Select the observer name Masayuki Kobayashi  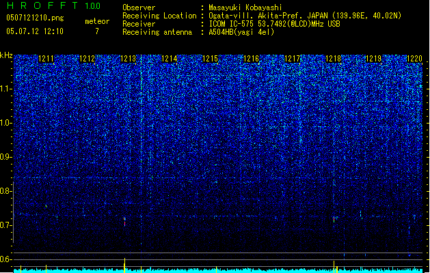tap(245, 8)
